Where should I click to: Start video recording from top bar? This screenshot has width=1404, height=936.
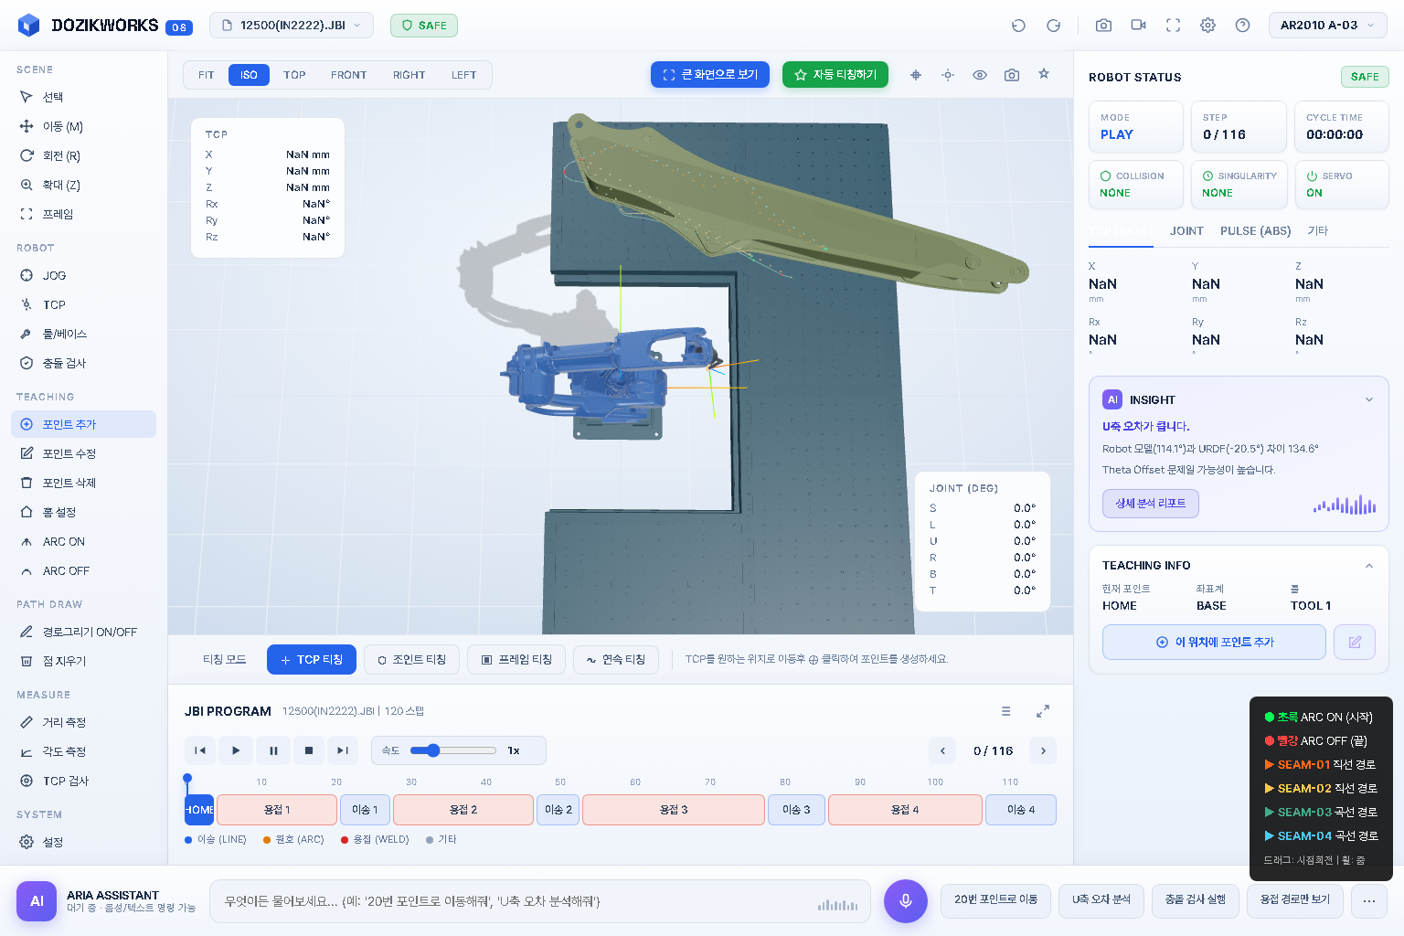click(x=1138, y=26)
